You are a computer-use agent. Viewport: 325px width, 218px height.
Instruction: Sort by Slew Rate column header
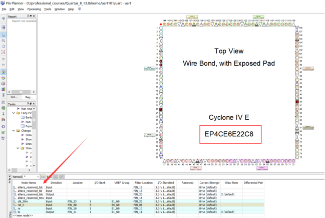pos(231,183)
